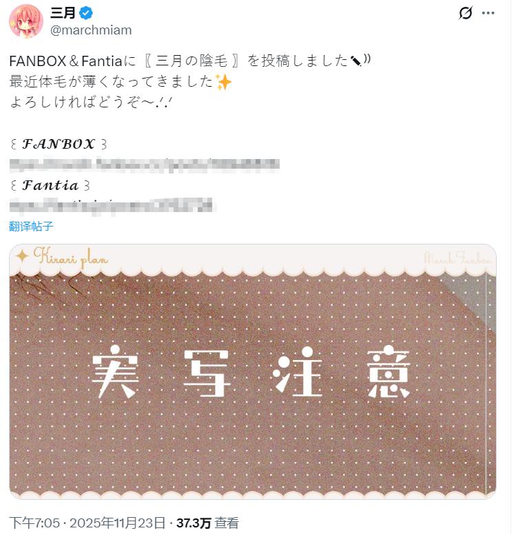Open the three-dot more options menu
Viewport: 527px width, 535px height.
tap(488, 13)
